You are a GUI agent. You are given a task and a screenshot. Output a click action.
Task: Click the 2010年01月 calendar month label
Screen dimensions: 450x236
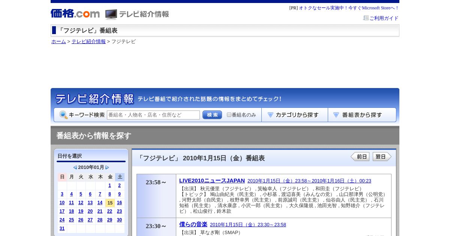tap(91, 167)
